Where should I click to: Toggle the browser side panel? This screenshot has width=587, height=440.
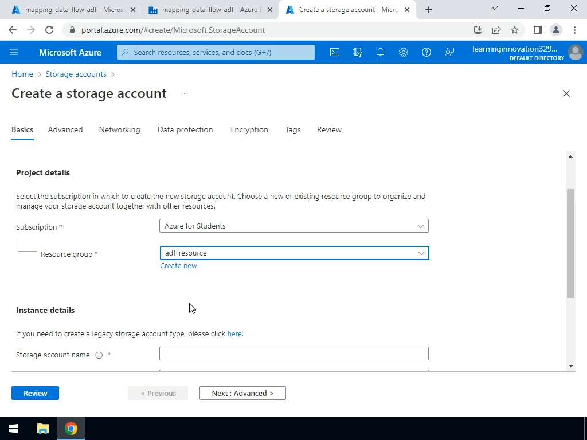(538, 30)
